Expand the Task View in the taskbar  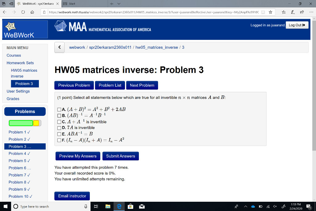(x=96, y=206)
